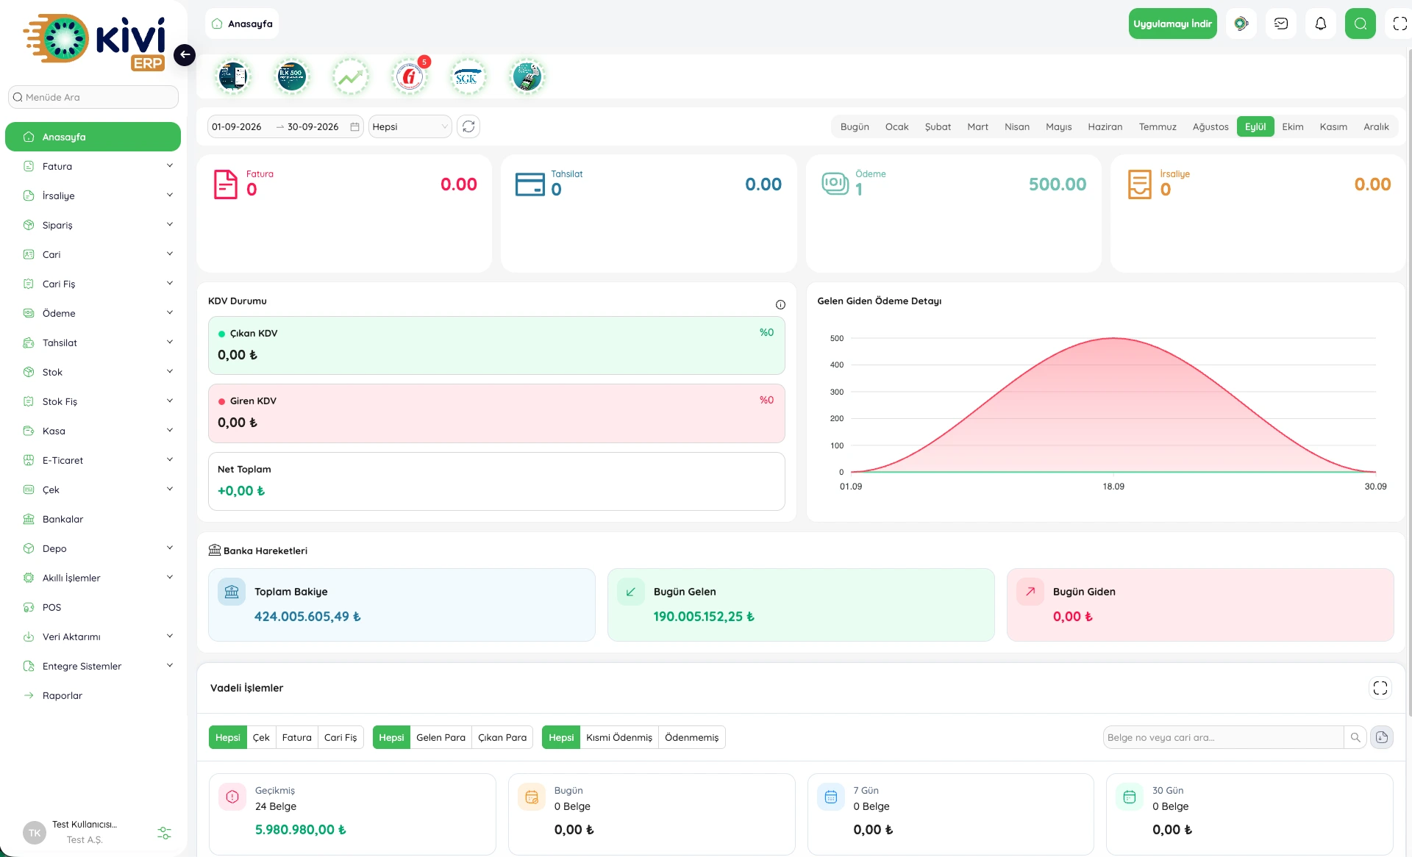Click the Uygulamayı İndir button
The height and width of the screenshot is (857, 1412).
point(1172,24)
